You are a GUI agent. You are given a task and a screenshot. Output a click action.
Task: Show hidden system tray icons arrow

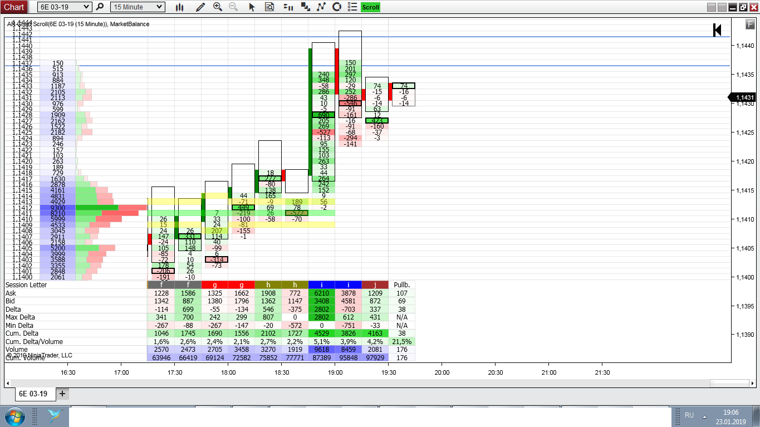[704, 416]
